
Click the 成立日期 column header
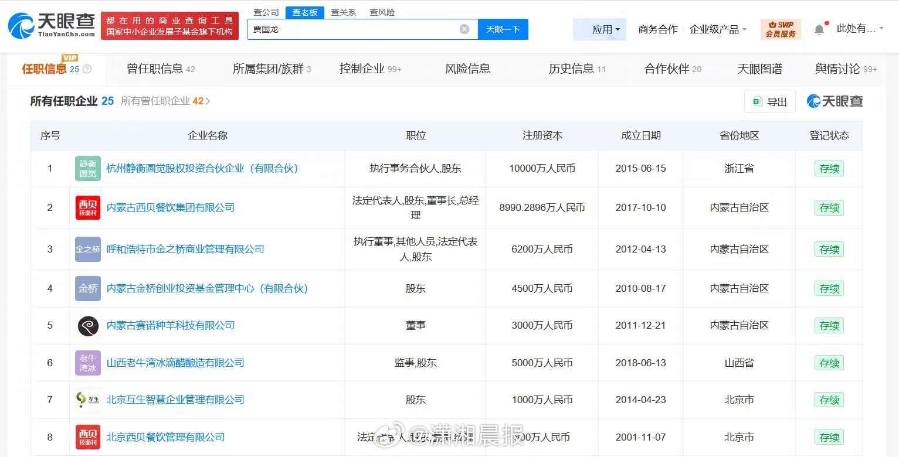pos(641,135)
